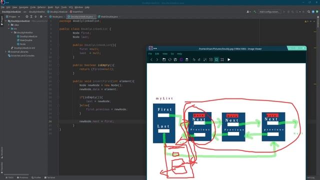The width and height of the screenshot is (320, 180).
Task: Open the TODO tool window at bottom
Action: coord(9,177)
